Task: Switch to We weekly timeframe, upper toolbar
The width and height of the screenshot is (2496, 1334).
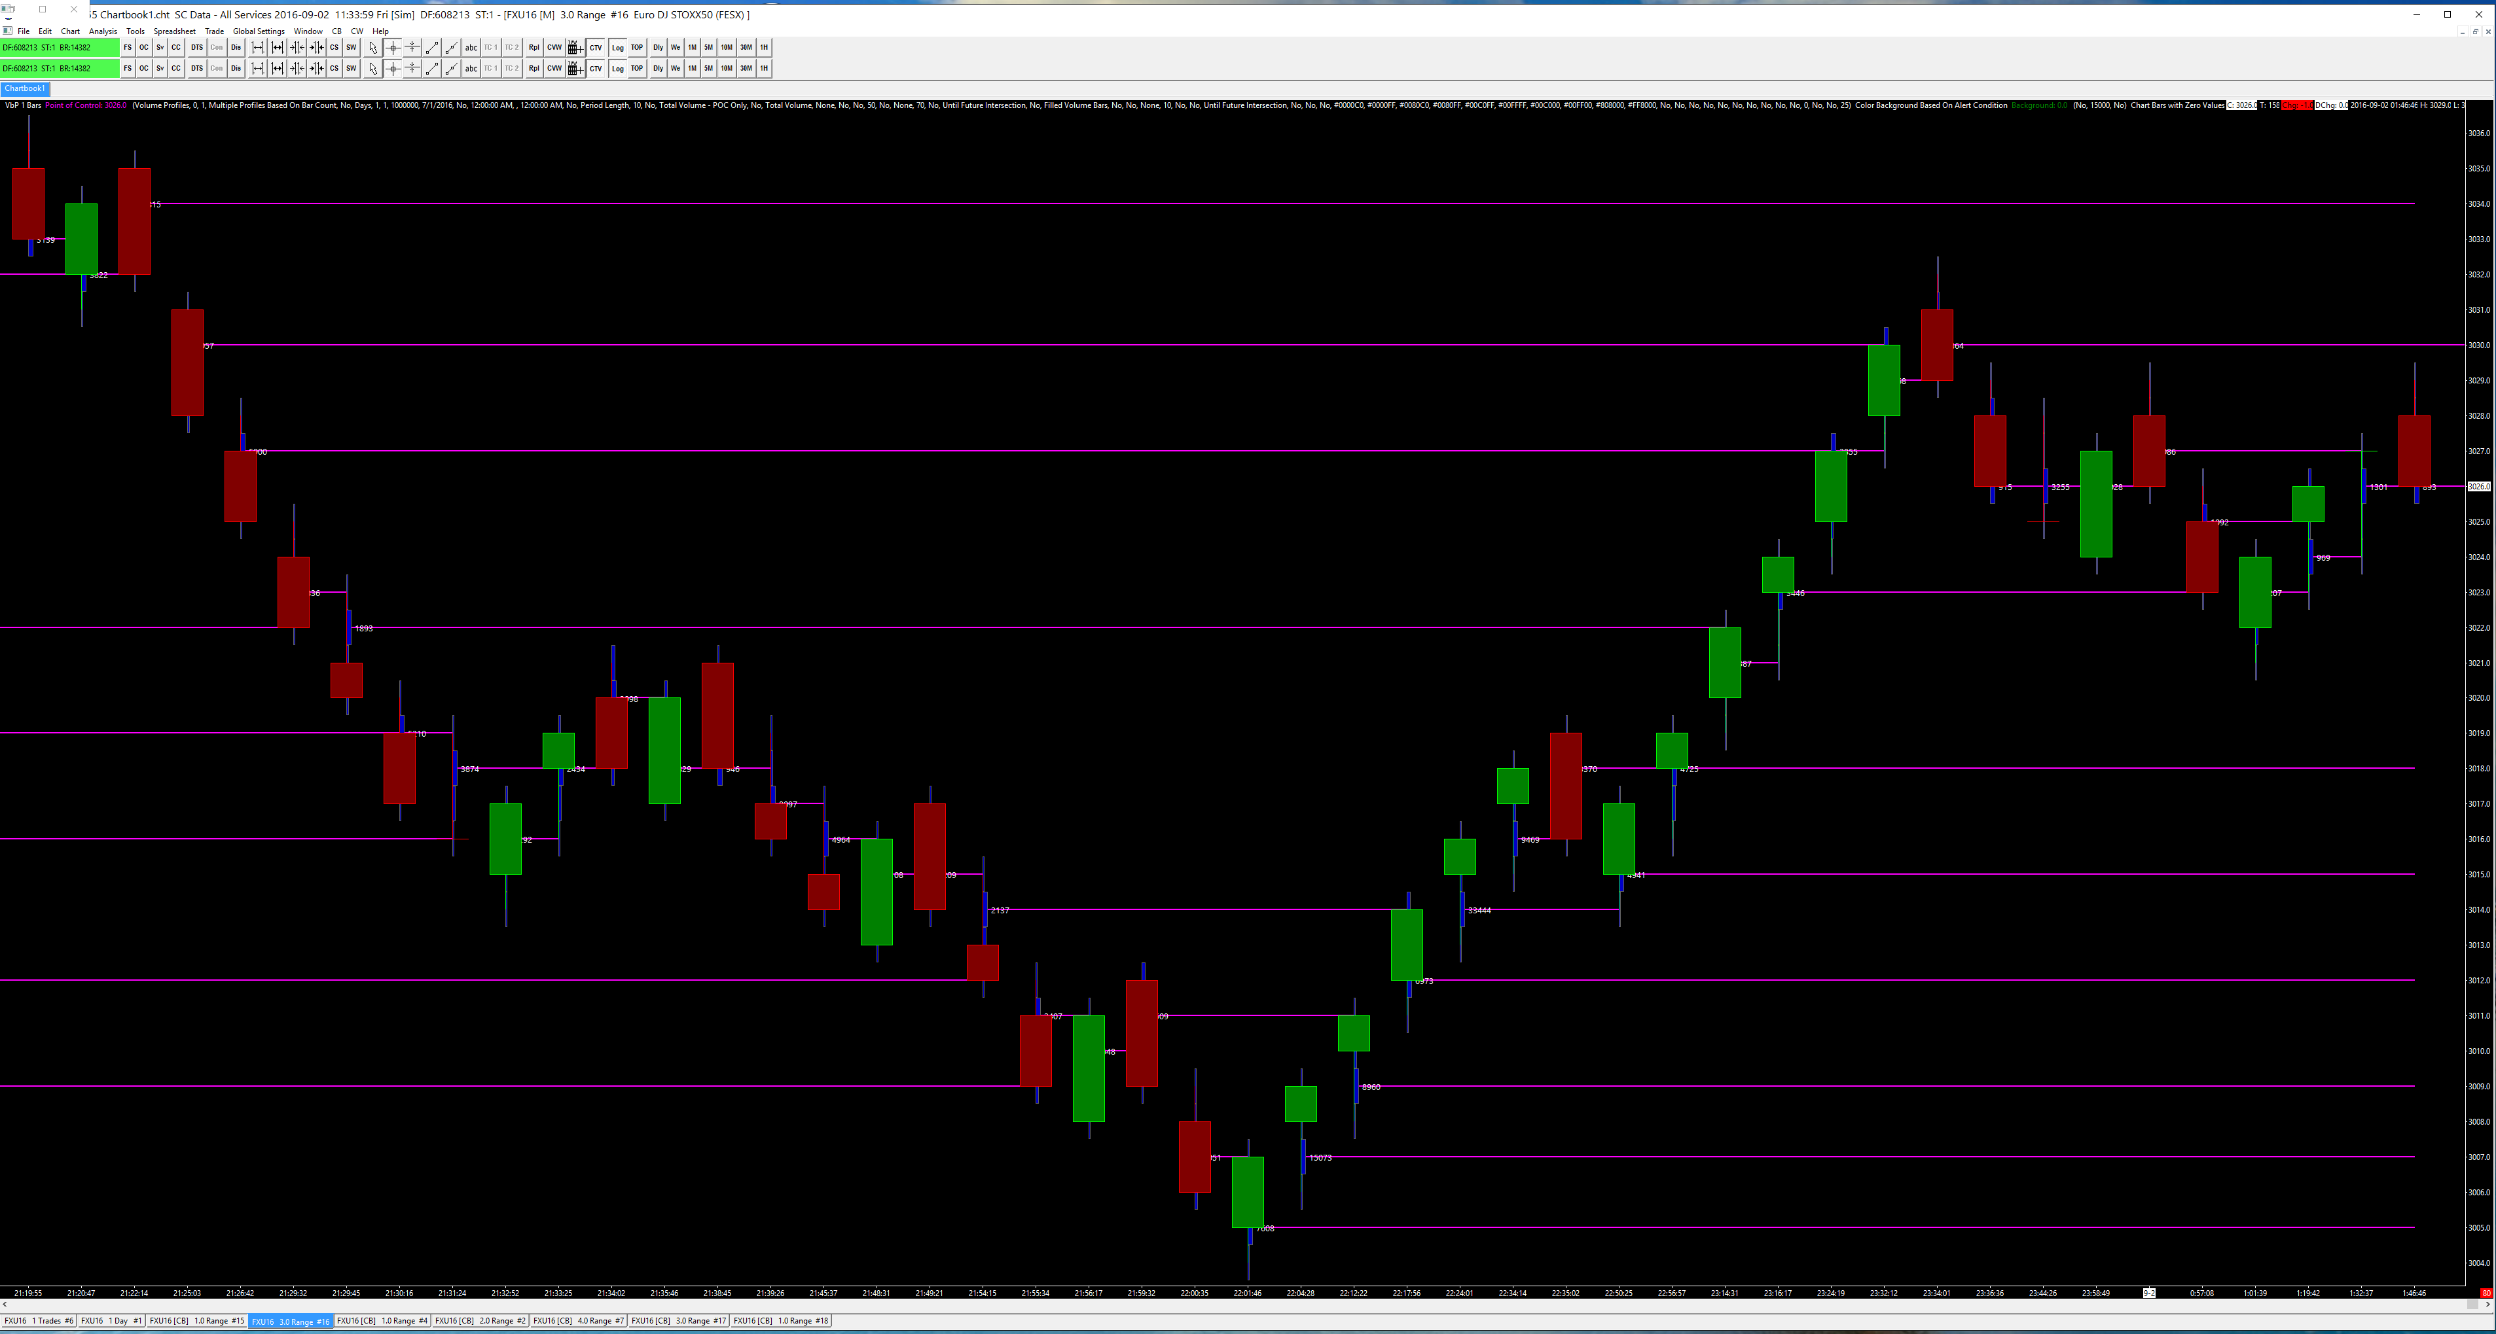Action: pos(676,48)
